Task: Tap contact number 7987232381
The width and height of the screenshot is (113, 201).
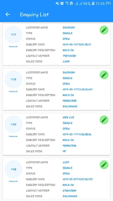Action: point(69,56)
